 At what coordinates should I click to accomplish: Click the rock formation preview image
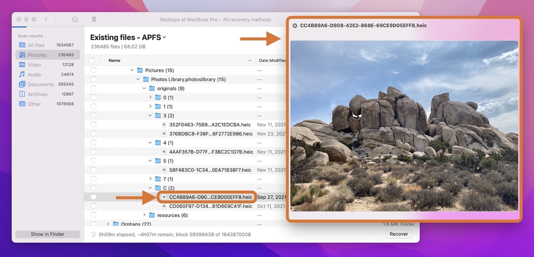(x=404, y=126)
